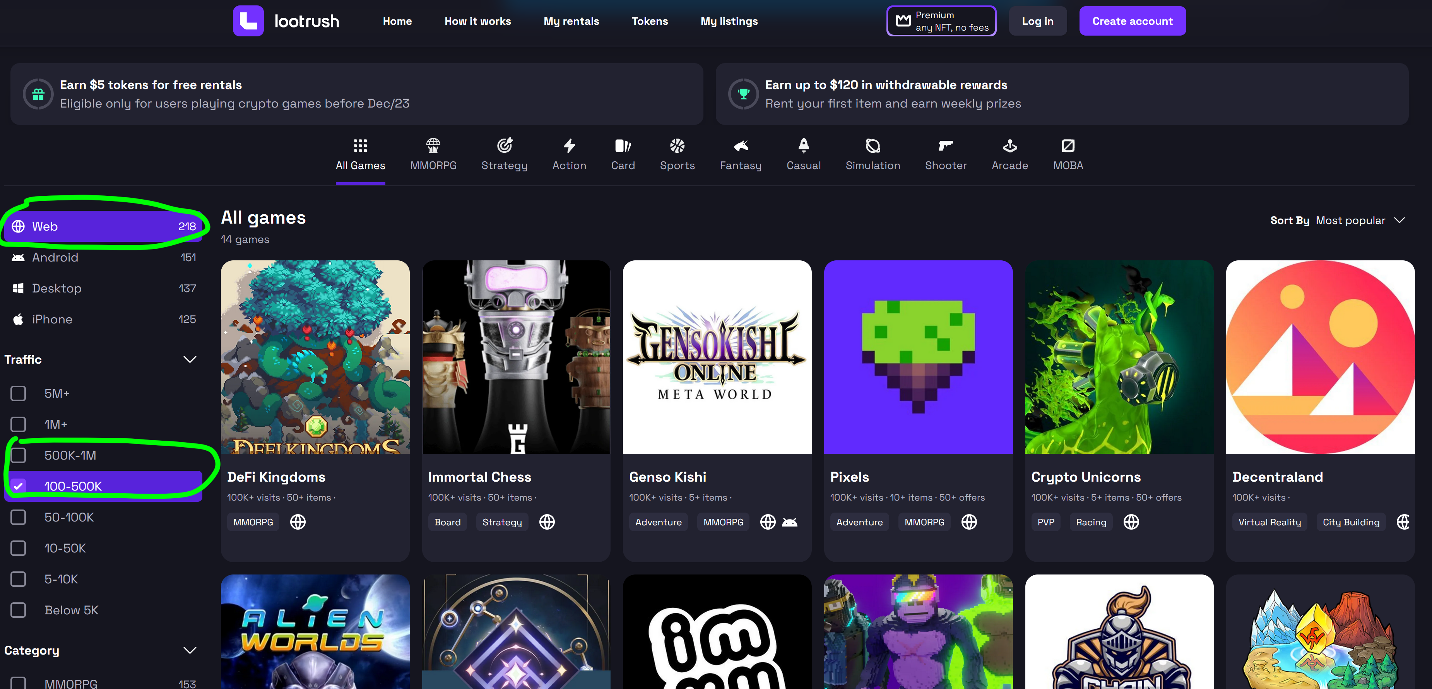Select the MMORPG category icon
The height and width of the screenshot is (689, 1432).
pos(433,145)
